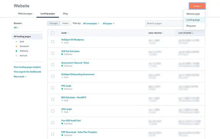220x139 pixels.
Task: Check the A/B Test Calculator row checkbox
Action: (x=52, y=53)
